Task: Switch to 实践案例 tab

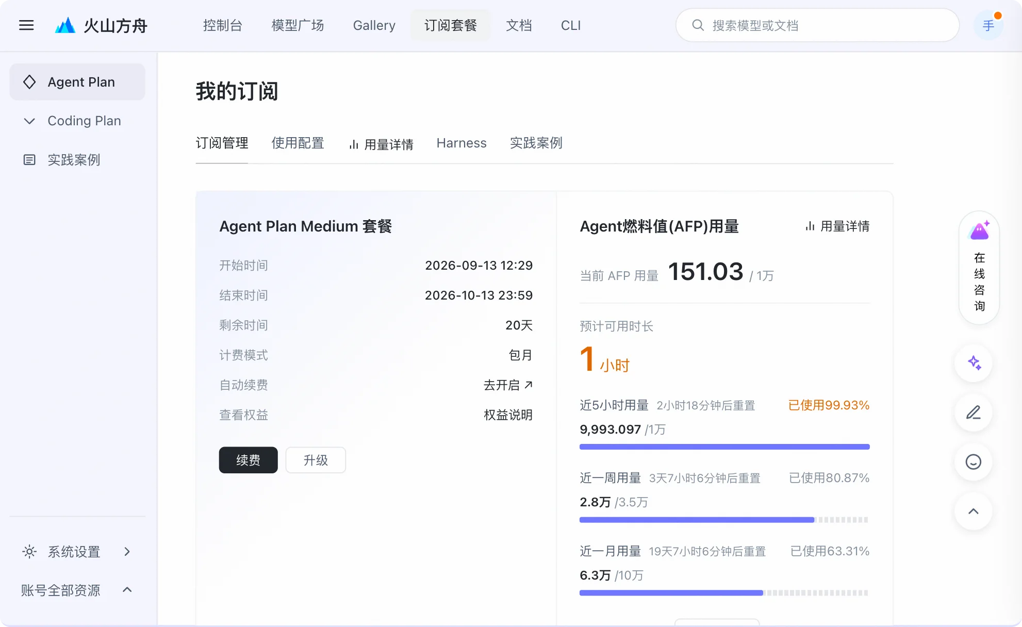Action: point(536,143)
